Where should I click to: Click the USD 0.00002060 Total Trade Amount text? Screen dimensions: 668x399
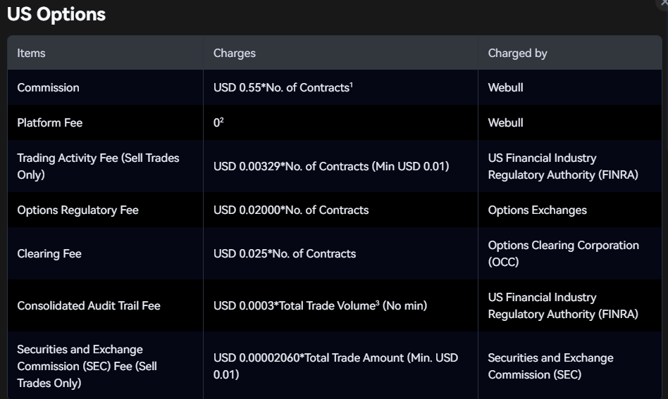pos(335,366)
